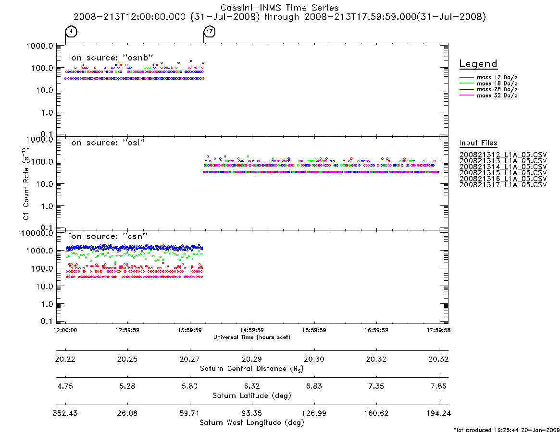560x432 pixels.
Task: Click the 26.08 west longitude value
Action: pyautogui.click(x=127, y=413)
